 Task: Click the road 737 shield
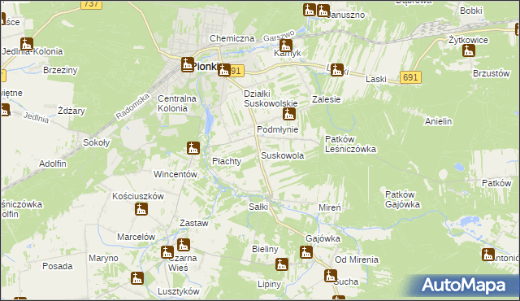coord(91,4)
